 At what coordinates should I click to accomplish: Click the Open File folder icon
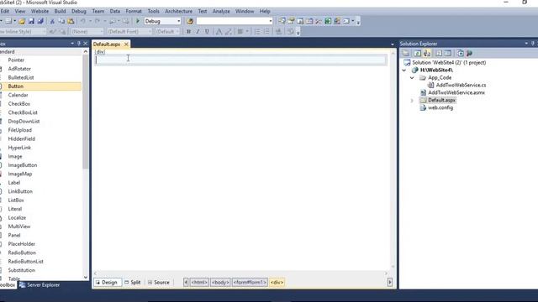[x=22, y=21]
